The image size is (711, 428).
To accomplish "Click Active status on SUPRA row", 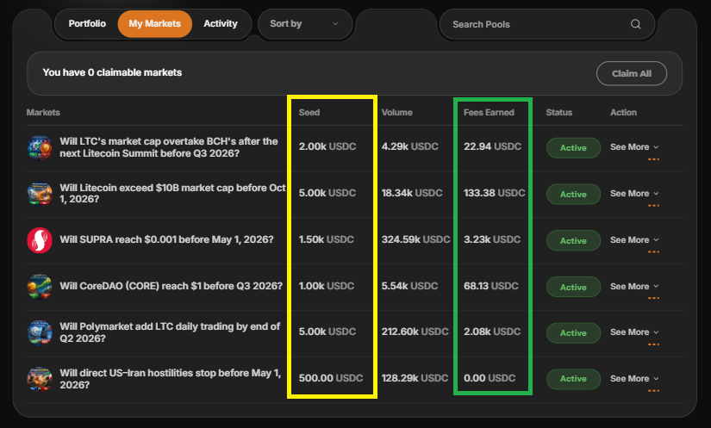I will pos(573,240).
